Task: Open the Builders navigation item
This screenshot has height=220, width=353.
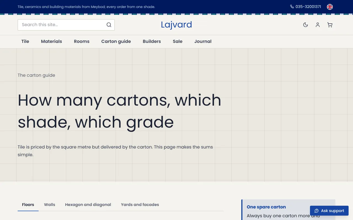Action: click(152, 42)
